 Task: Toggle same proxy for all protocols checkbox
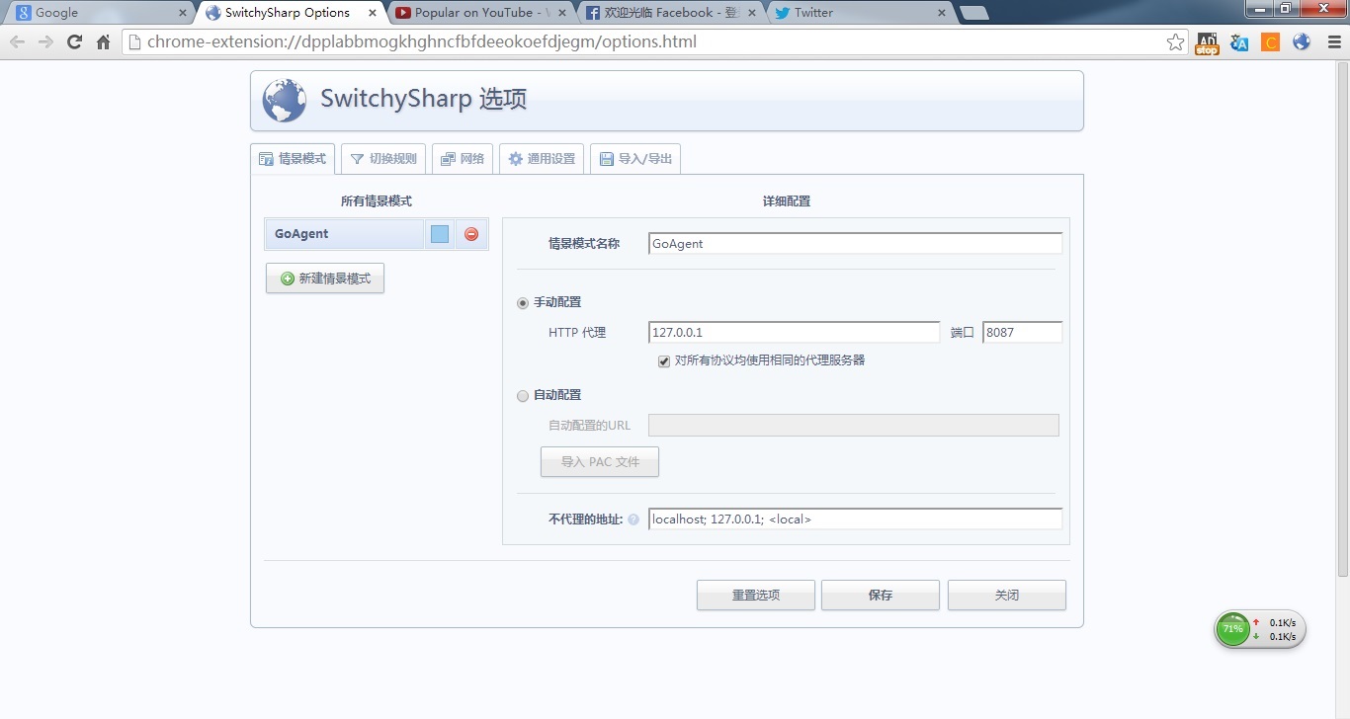(664, 361)
